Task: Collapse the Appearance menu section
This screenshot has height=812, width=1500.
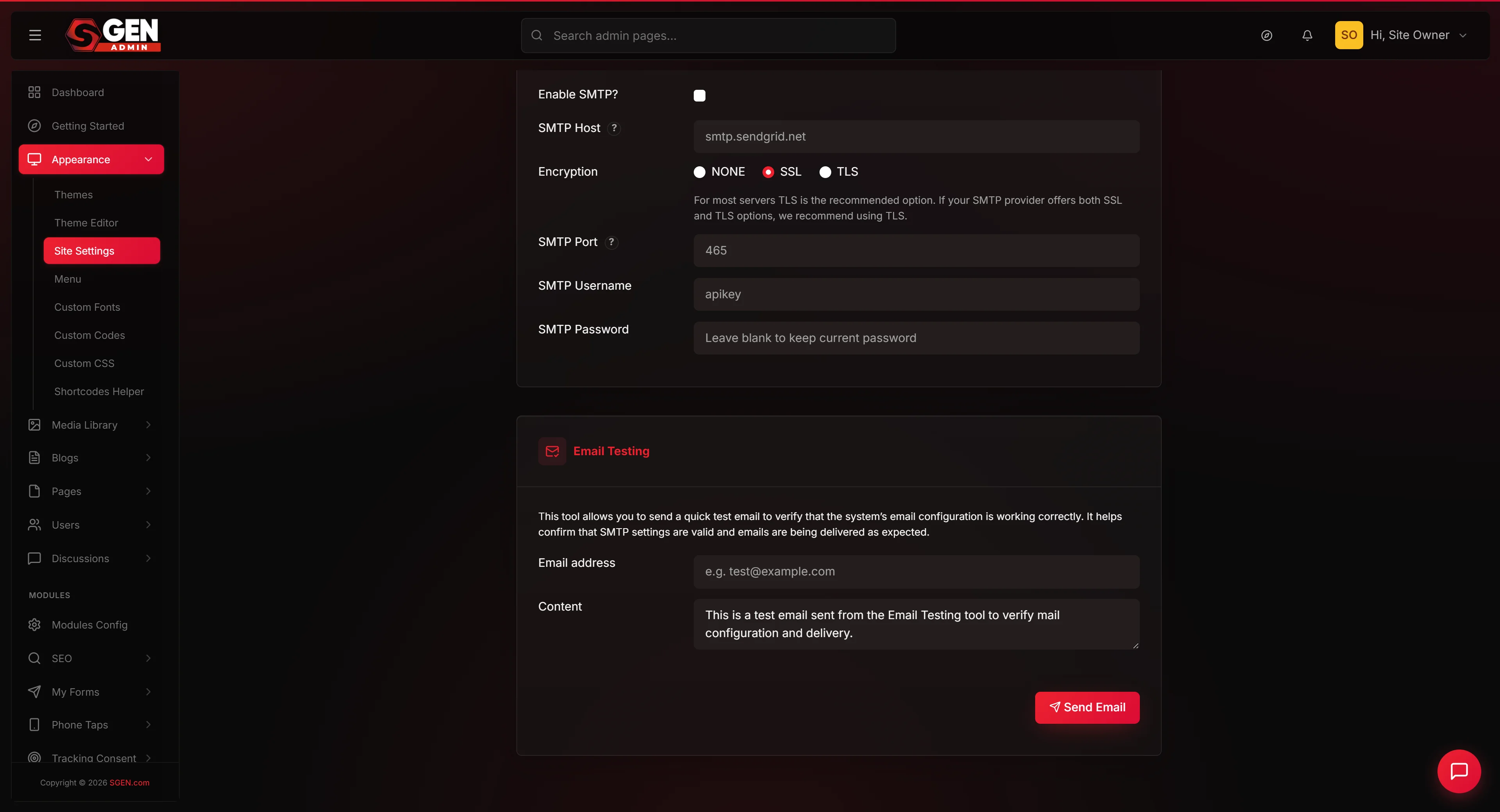Action: click(x=91, y=160)
